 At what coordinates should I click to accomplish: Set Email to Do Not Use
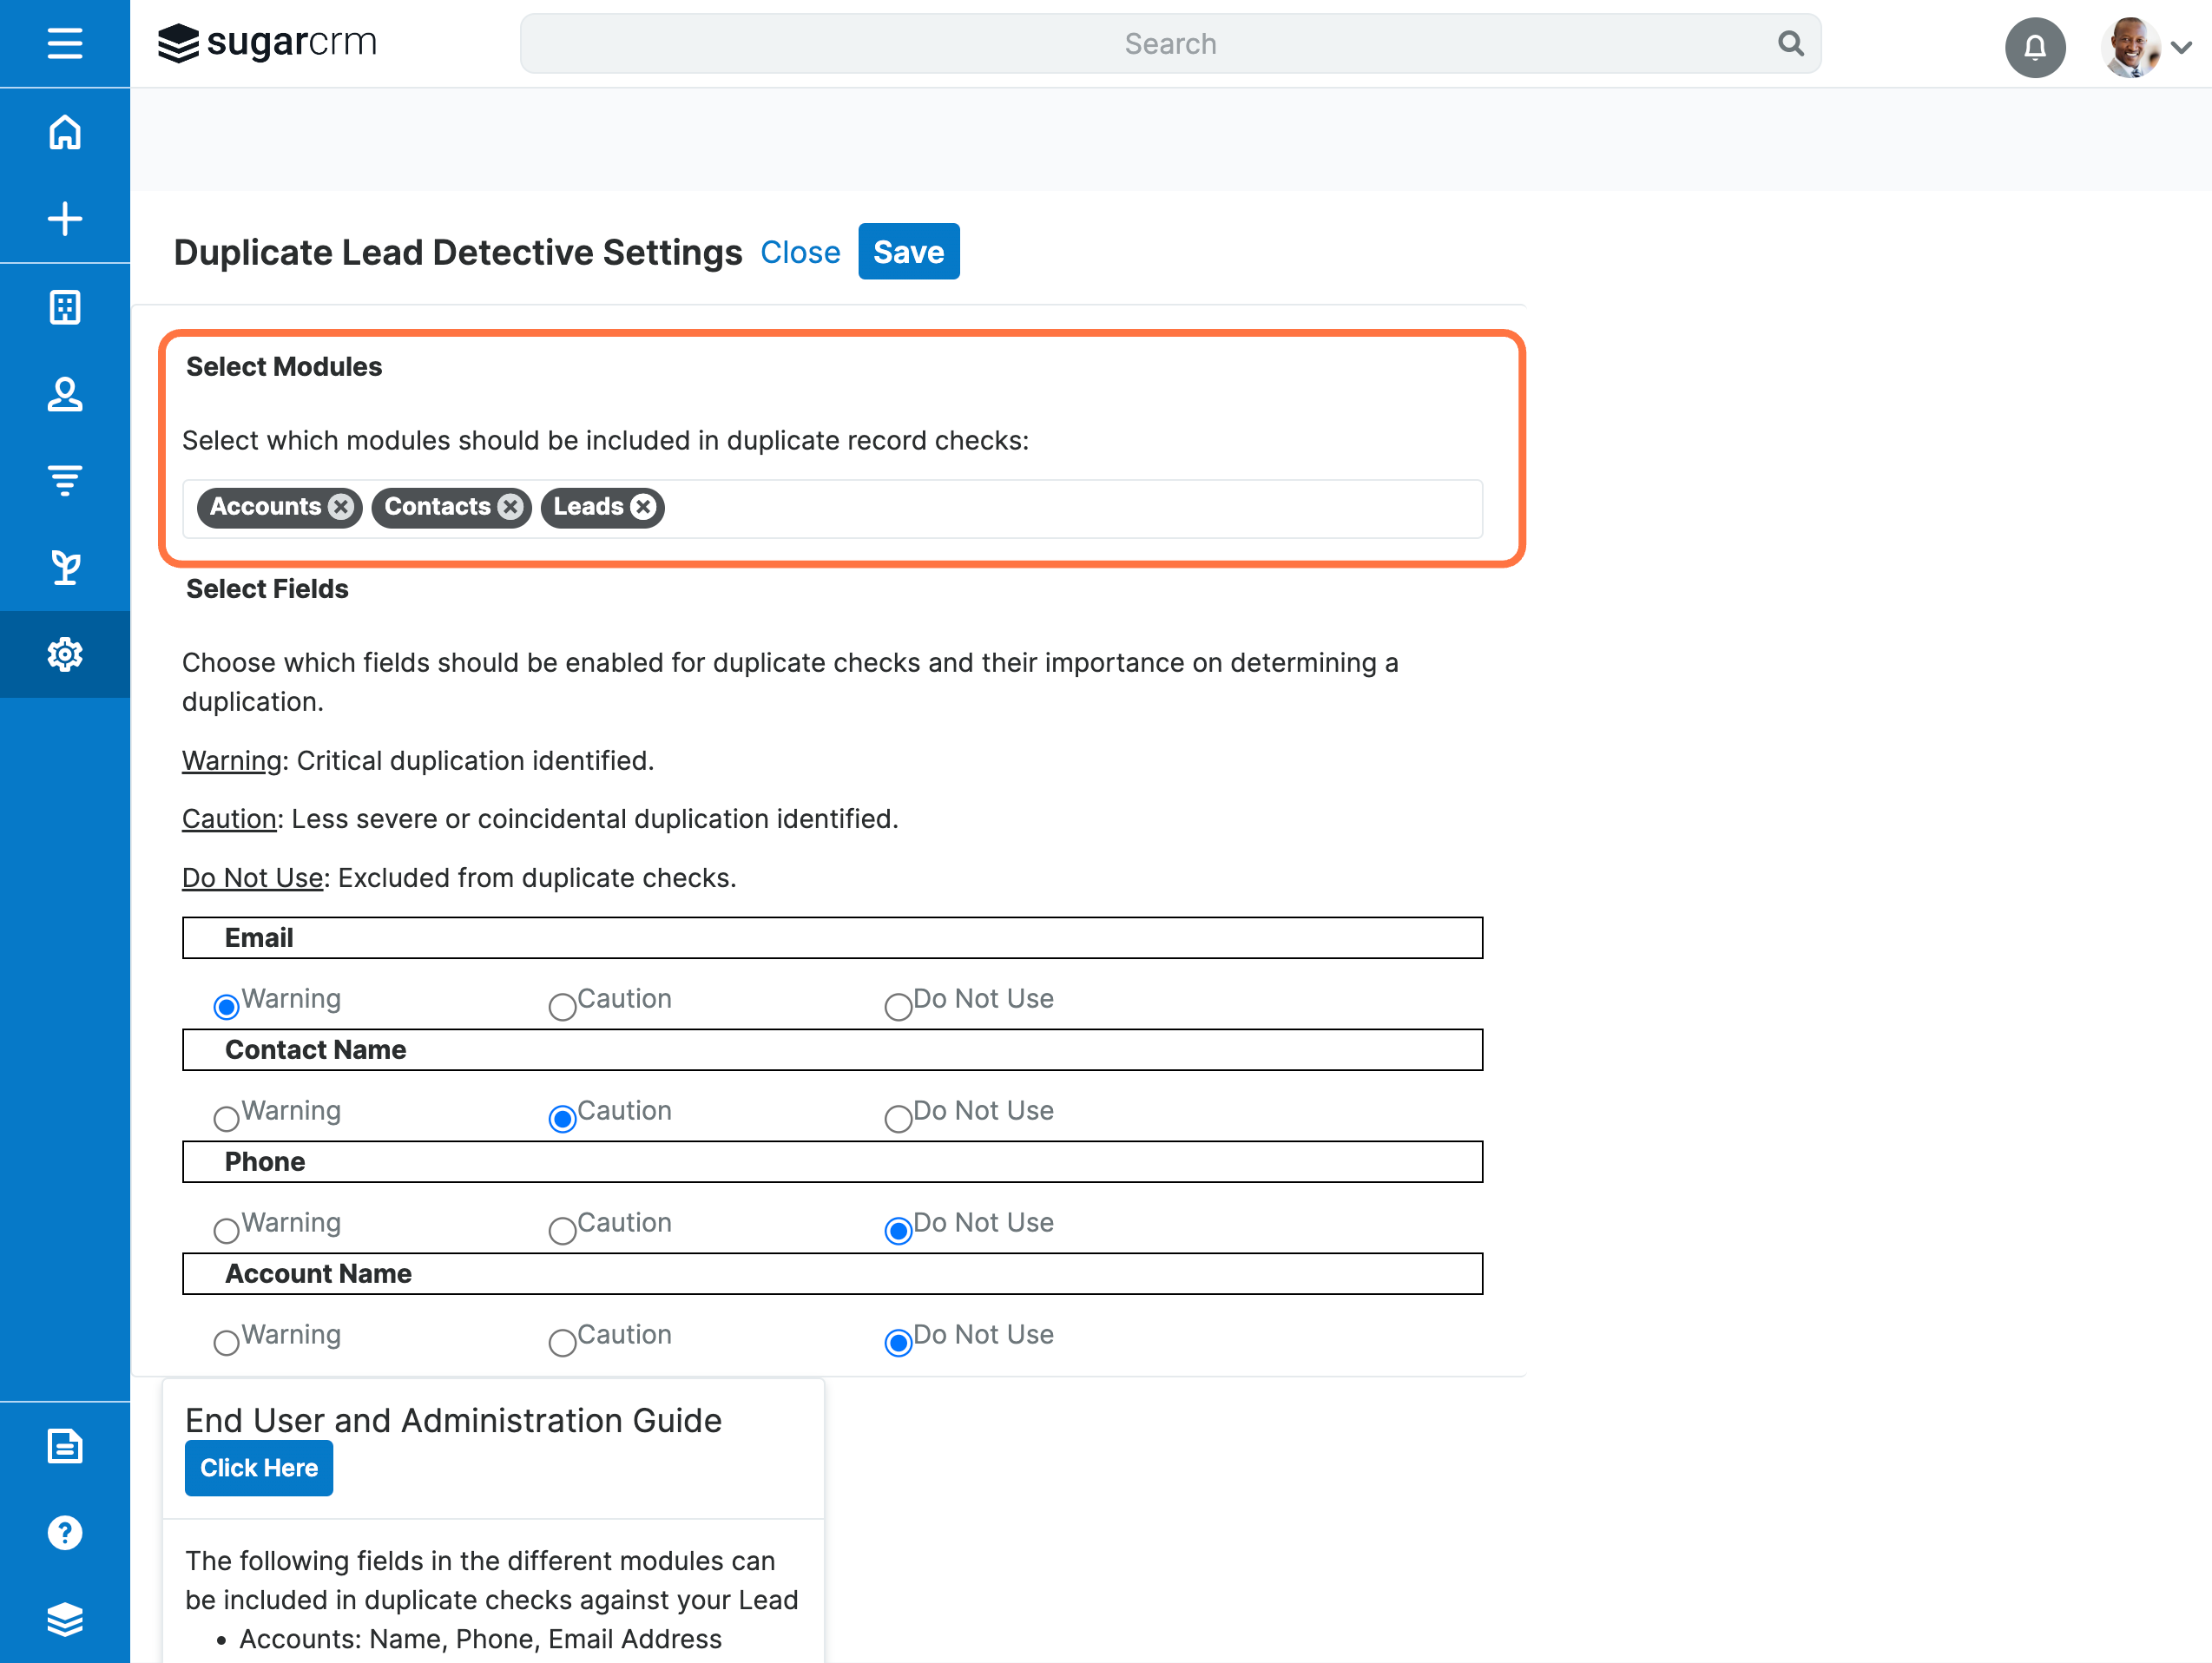click(x=899, y=1006)
